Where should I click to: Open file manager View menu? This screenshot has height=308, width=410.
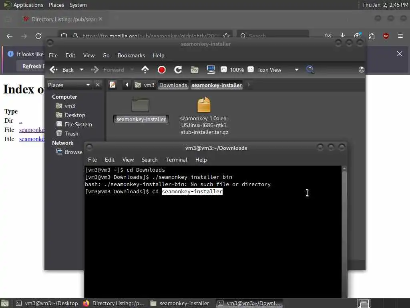[89, 55]
